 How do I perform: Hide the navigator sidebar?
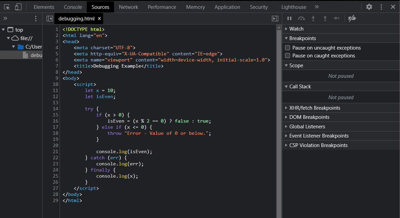coord(50,18)
